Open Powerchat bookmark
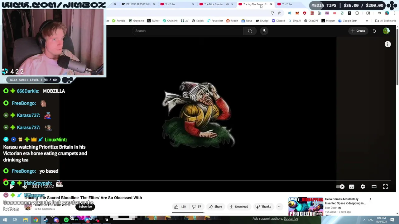 click(215, 21)
